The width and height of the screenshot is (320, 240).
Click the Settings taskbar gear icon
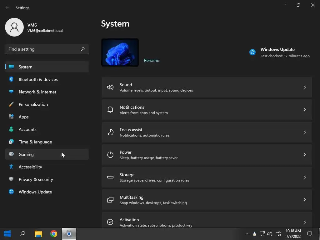coord(69,234)
